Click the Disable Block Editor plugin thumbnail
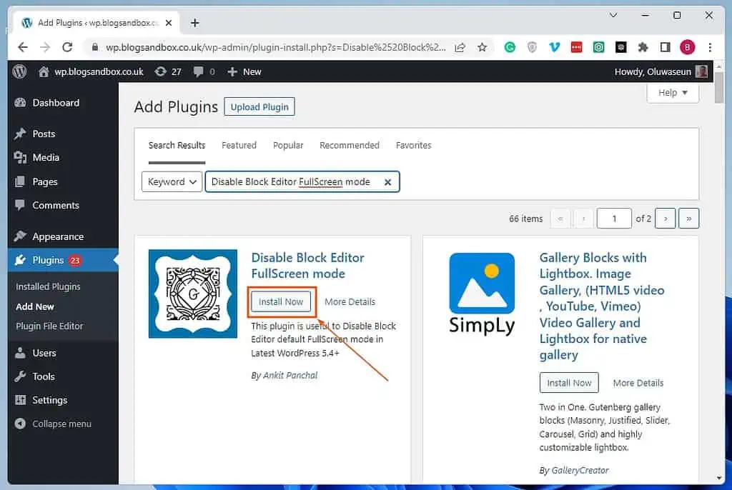The image size is (732, 490). [x=193, y=294]
